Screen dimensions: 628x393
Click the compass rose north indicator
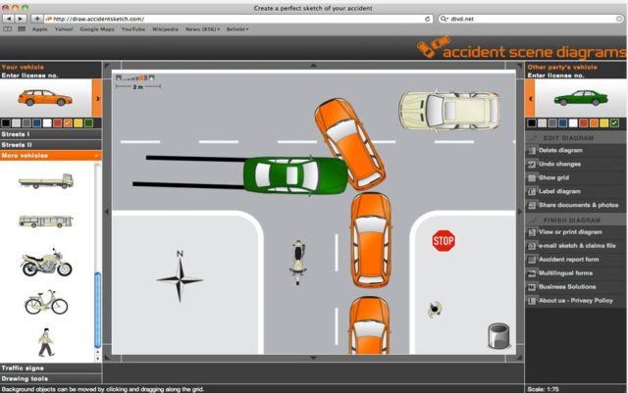pyautogui.click(x=180, y=276)
